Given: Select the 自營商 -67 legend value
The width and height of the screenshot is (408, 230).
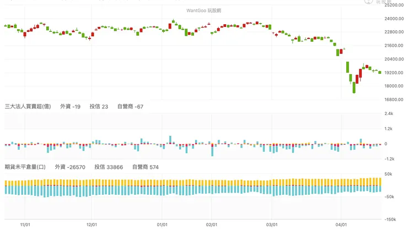Looking at the screenshot, I should [130, 106].
